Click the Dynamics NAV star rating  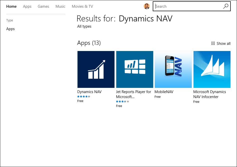click(x=84, y=97)
